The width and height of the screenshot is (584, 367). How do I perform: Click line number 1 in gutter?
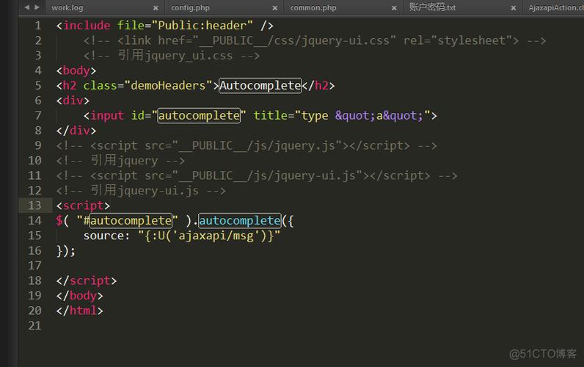pos(38,26)
